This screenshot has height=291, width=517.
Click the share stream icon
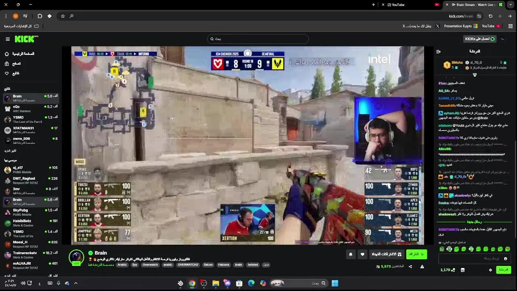[410, 266]
